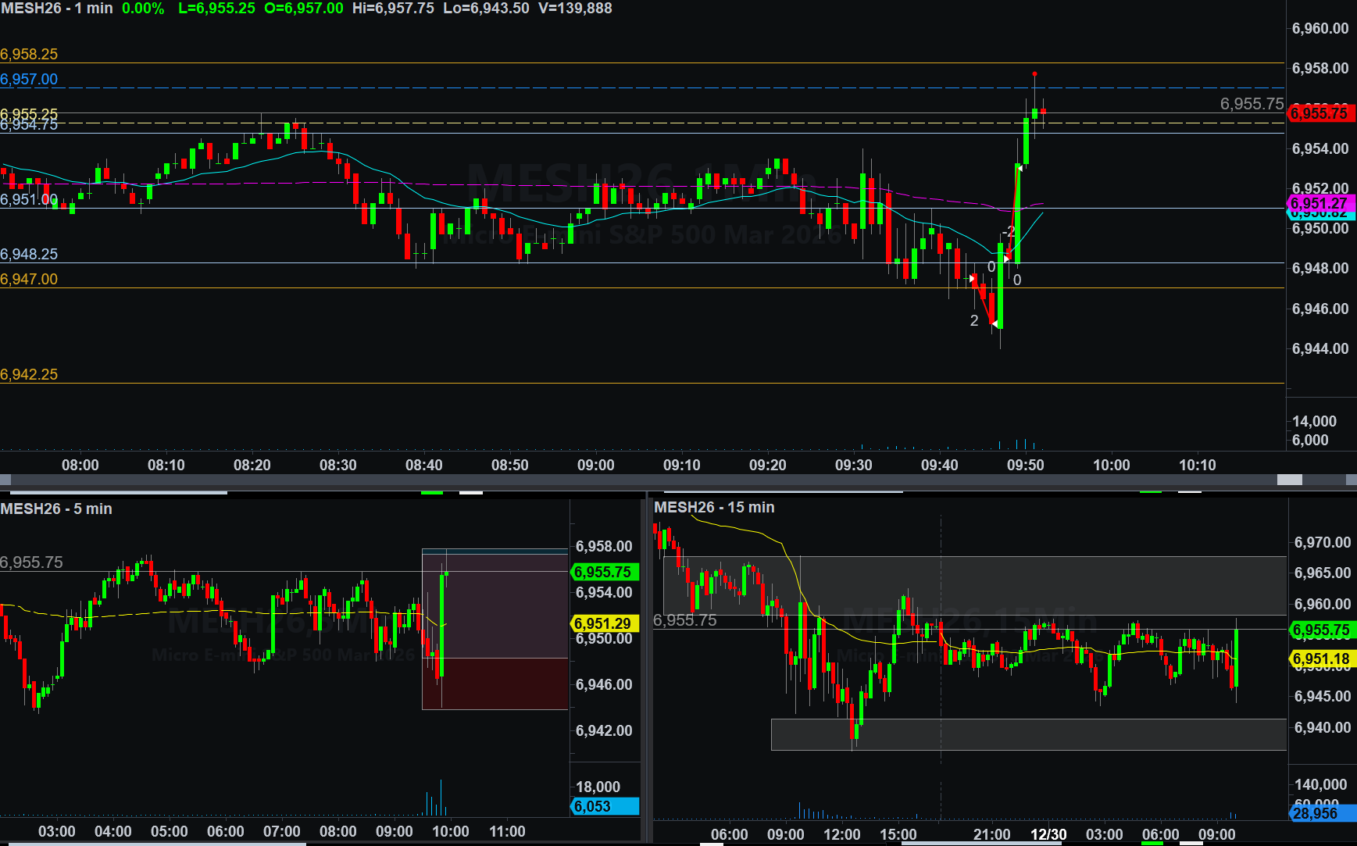The height and width of the screenshot is (846, 1357).
Task: Select the blue 6,053 volume tag
Action: [604, 806]
